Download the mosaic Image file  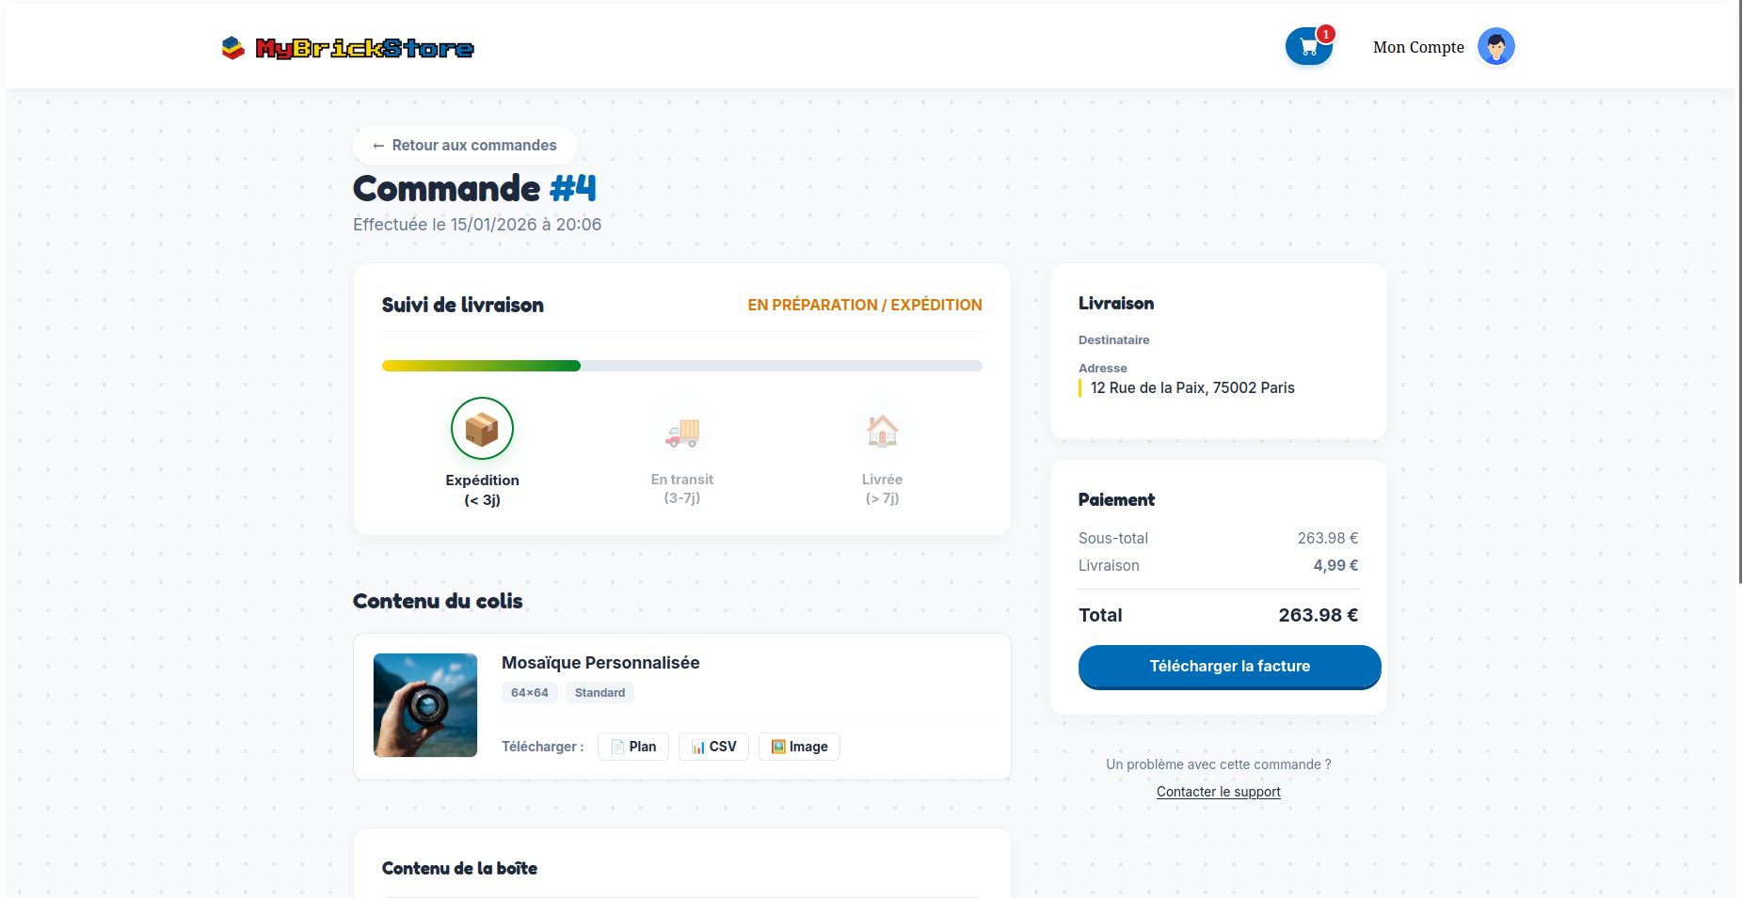coord(799,747)
